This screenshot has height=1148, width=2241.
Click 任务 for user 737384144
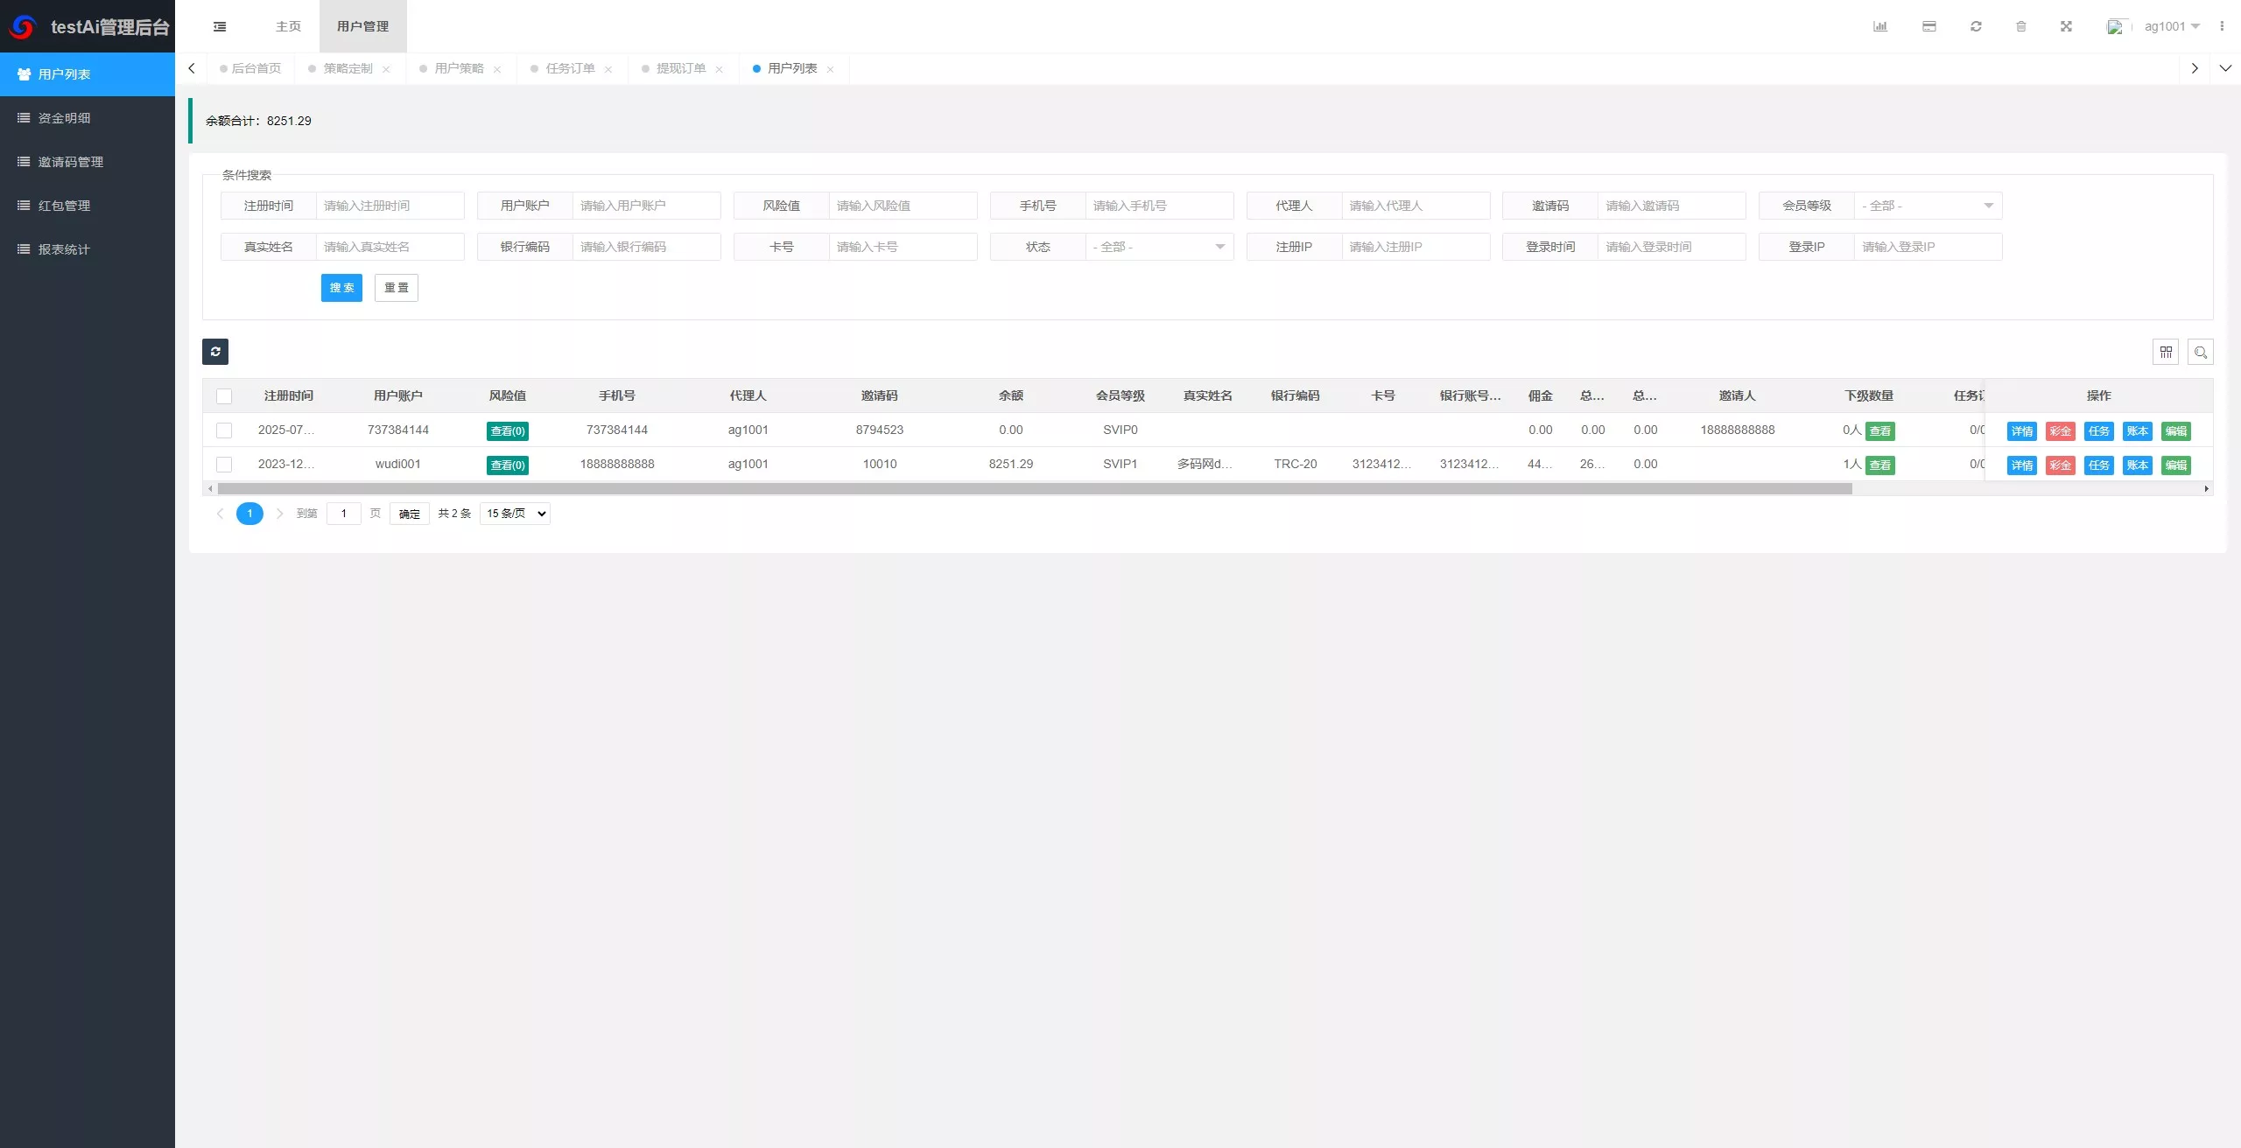[2099, 431]
